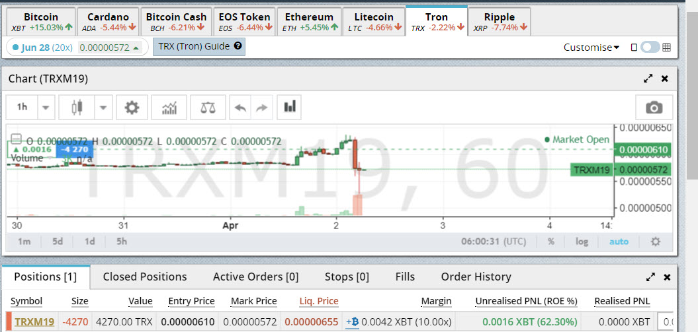Redo chart action arrow
The image size is (698, 332).
262,107
